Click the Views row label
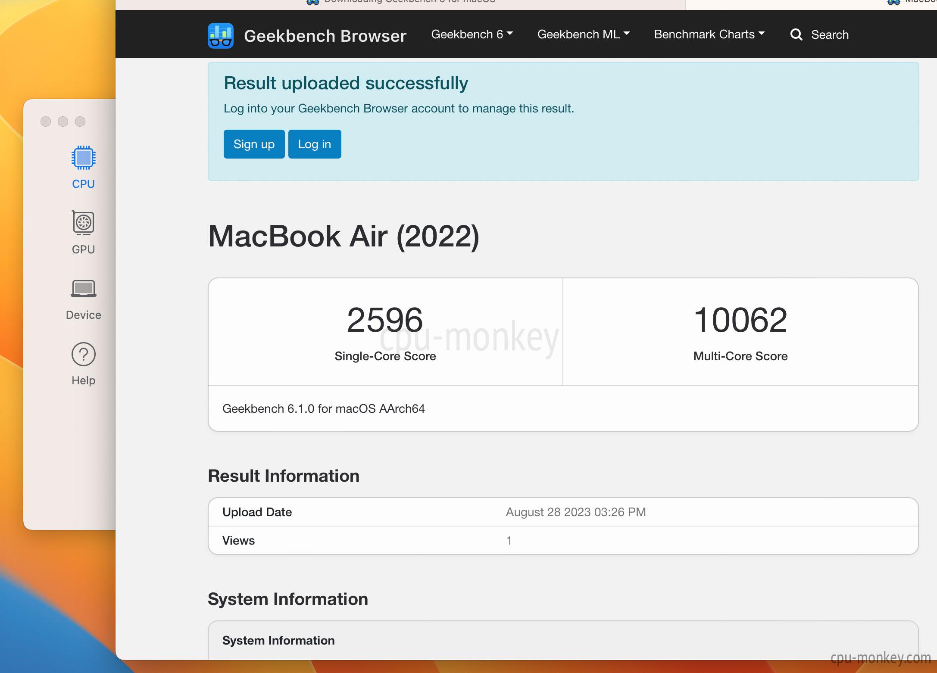Image resolution: width=937 pixels, height=673 pixels. (238, 540)
